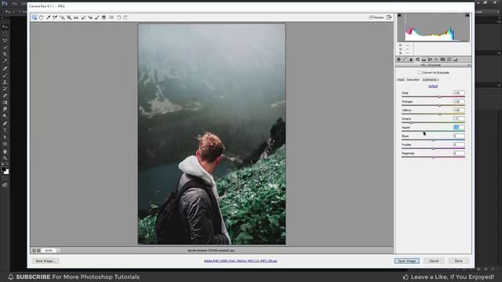Select the Saturation sub-tab
The image size is (502, 282).
(413, 80)
